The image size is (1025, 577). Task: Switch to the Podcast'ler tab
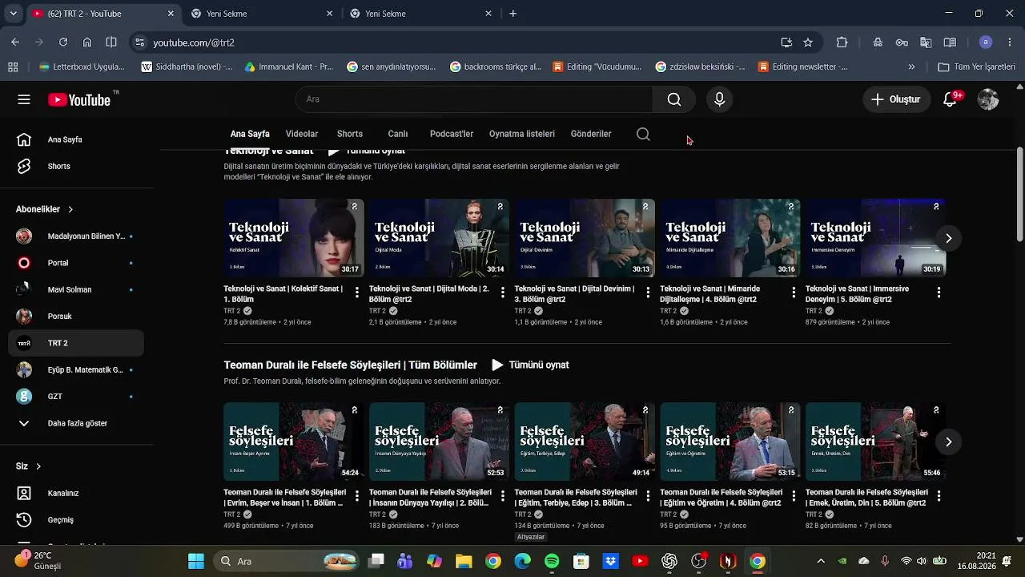click(x=452, y=134)
